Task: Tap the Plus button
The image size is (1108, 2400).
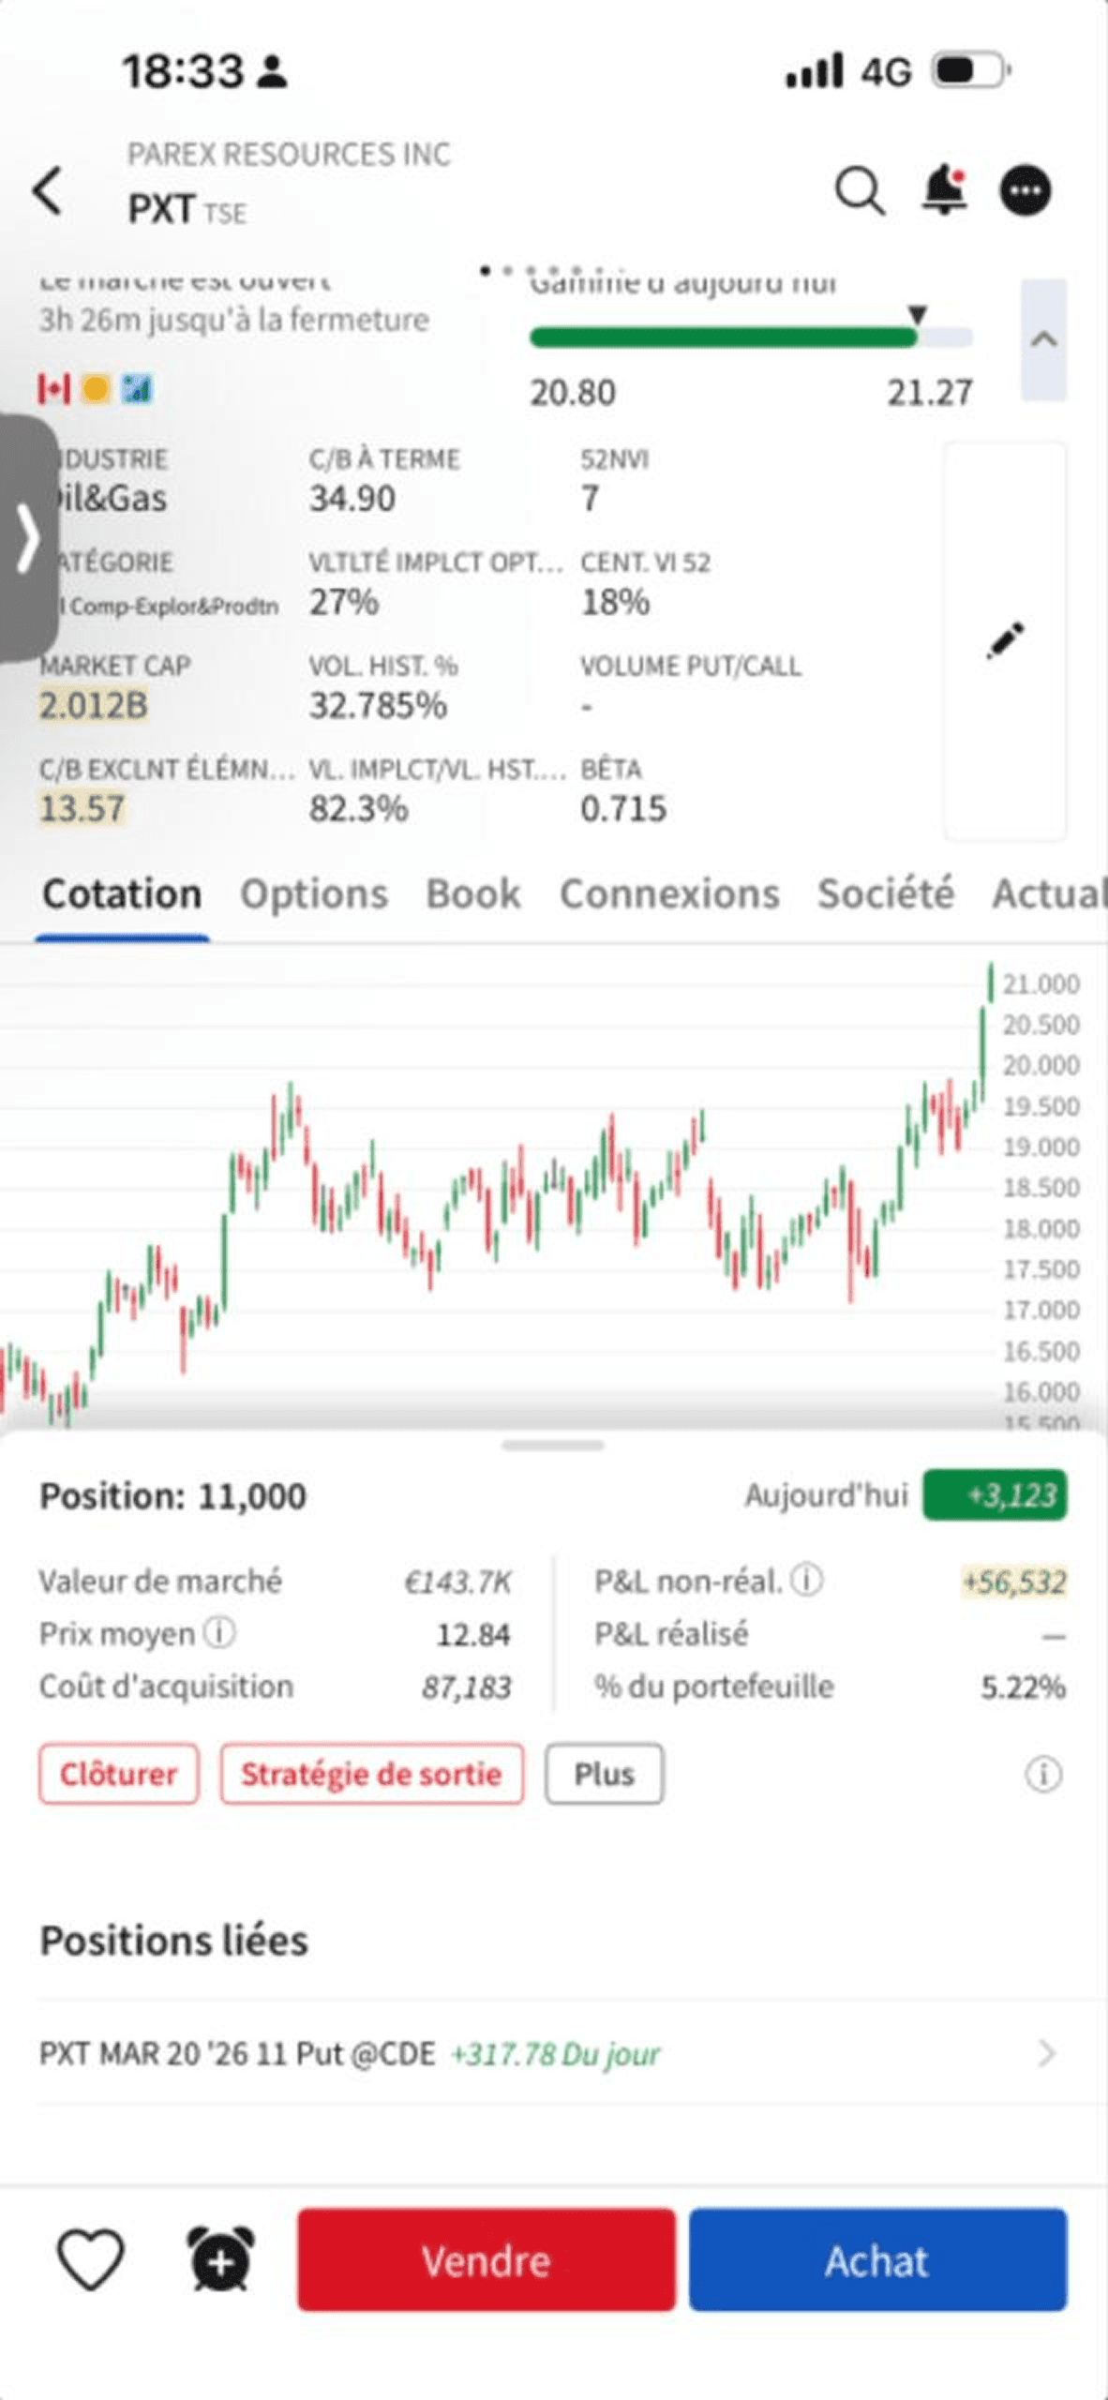Action: coord(605,1774)
